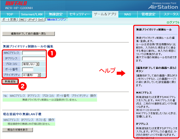Click the help panel title 無線プライオリティ制御ルール
The width and height of the screenshot is (180, 139).
coord(154,30)
